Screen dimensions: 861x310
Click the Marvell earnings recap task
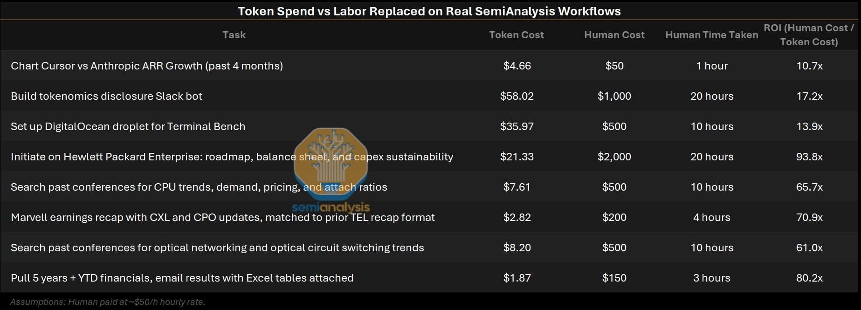click(223, 217)
